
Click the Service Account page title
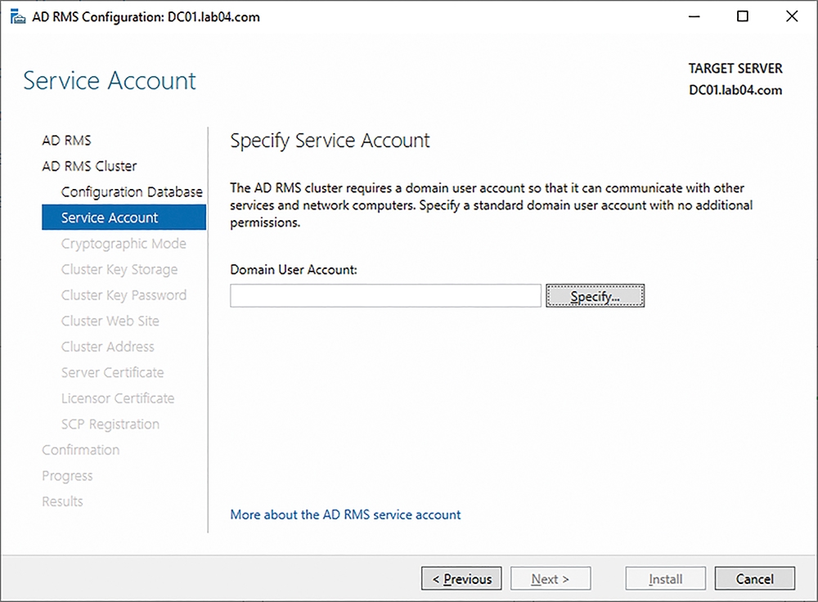tap(110, 81)
